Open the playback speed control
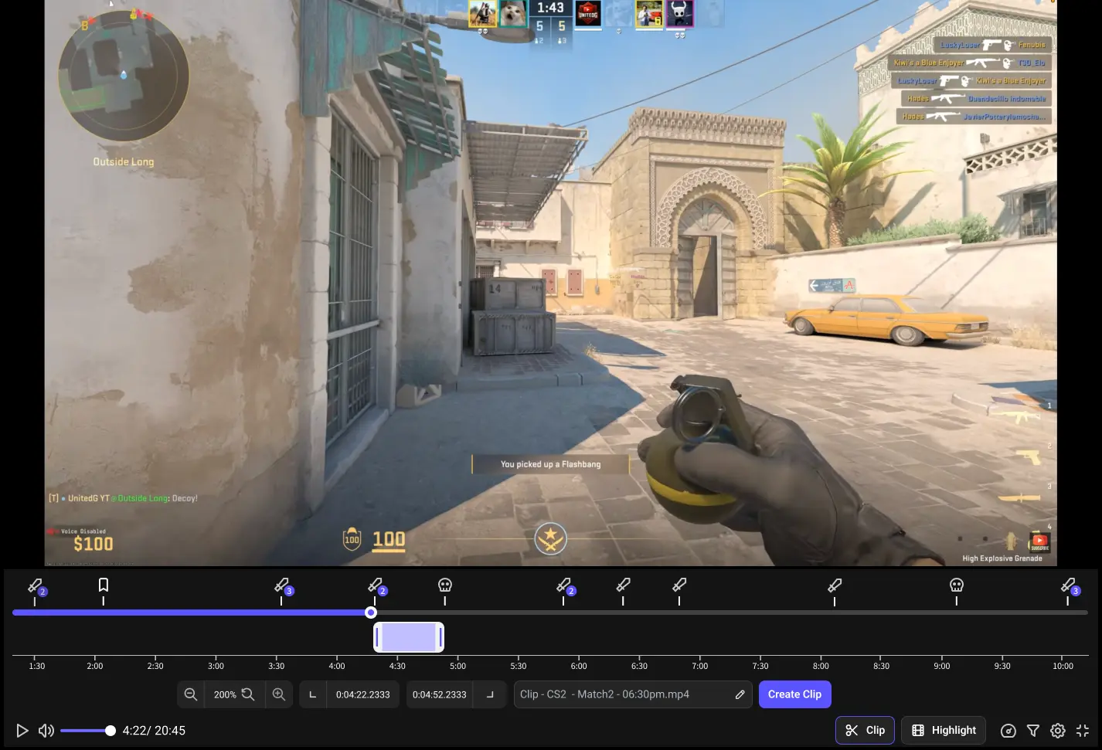The width and height of the screenshot is (1102, 750). [x=1008, y=731]
